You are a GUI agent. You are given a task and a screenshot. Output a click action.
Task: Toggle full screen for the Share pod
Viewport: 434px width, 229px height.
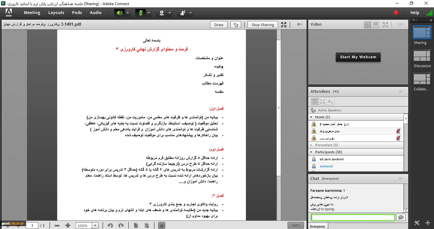tap(284, 25)
